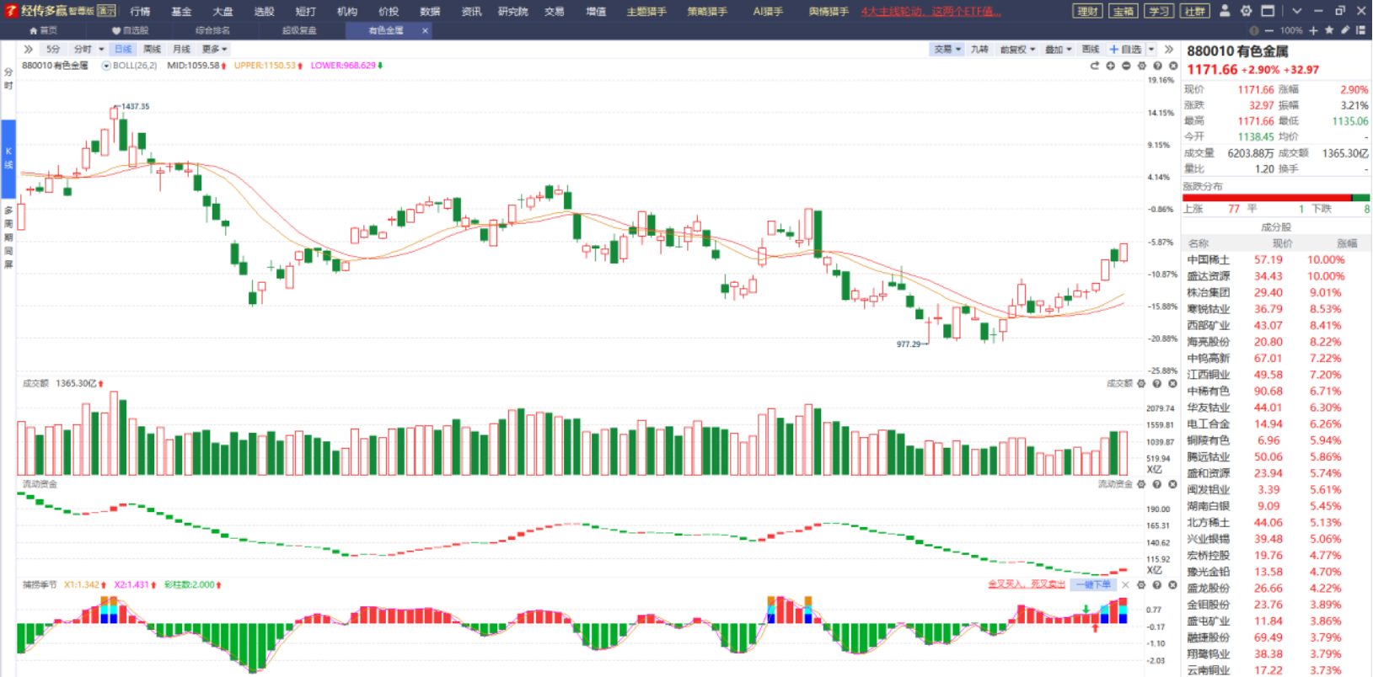
Task: Open the user account profile icon
Action: (x=1225, y=11)
